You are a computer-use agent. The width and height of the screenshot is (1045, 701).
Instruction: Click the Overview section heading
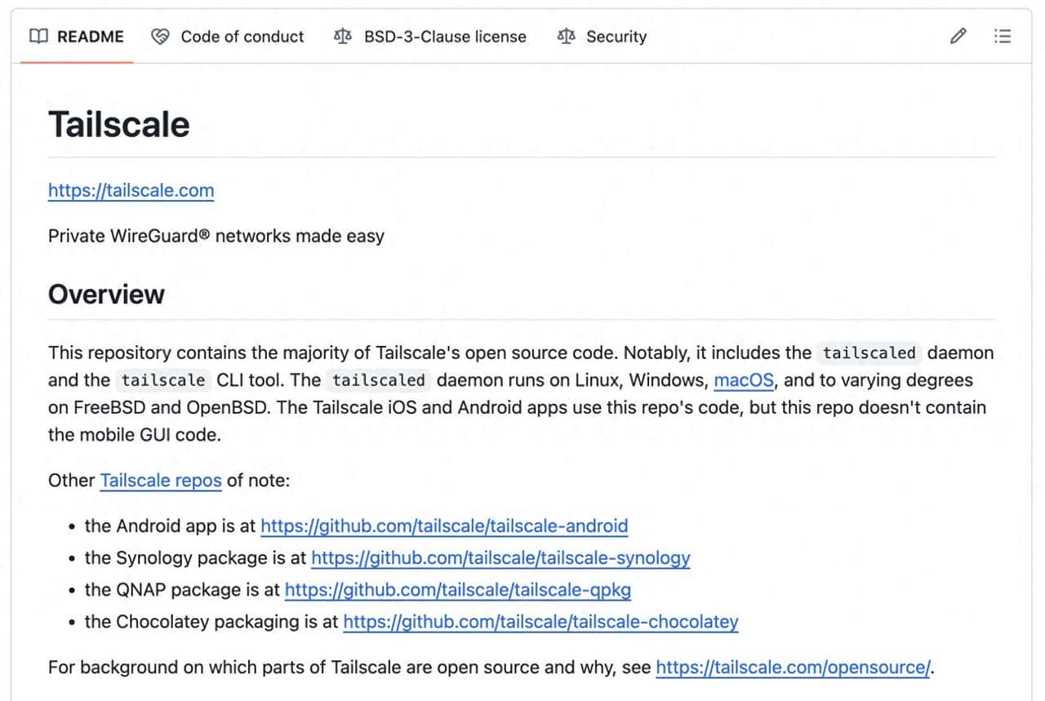click(x=106, y=295)
